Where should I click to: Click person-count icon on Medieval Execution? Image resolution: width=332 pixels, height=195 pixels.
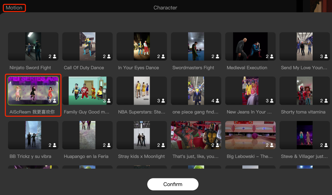pyautogui.click(x=272, y=57)
